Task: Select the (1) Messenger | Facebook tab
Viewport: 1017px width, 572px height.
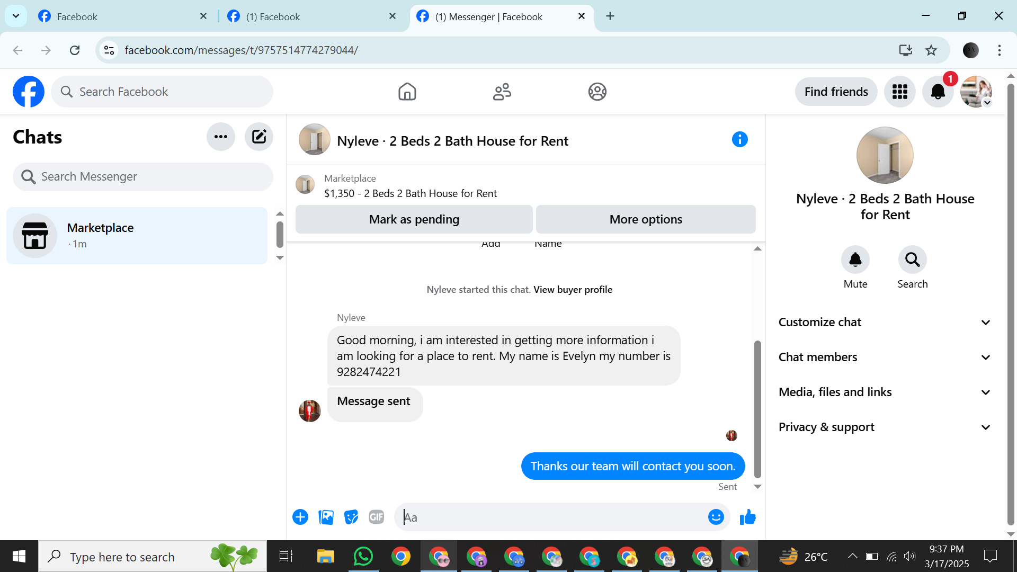Action: (502, 16)
